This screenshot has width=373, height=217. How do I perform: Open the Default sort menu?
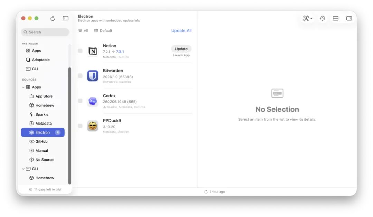103,31
